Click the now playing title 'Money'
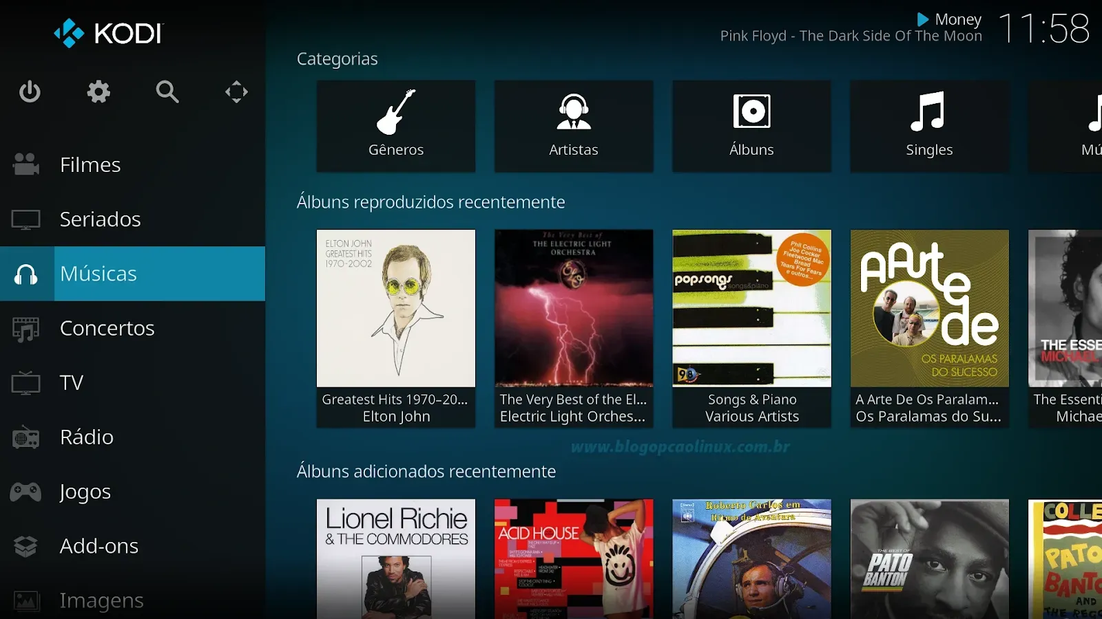The height and width of the screenshot is (619, 1102). pyautogui.click(x=958, y=19)
